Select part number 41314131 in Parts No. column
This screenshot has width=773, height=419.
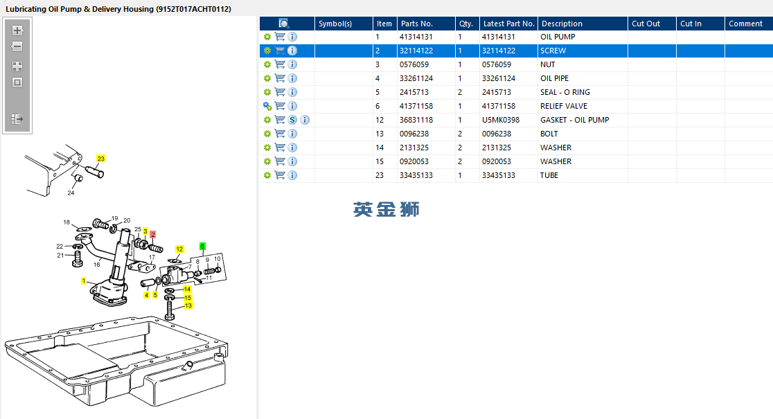tap(416, 37)
